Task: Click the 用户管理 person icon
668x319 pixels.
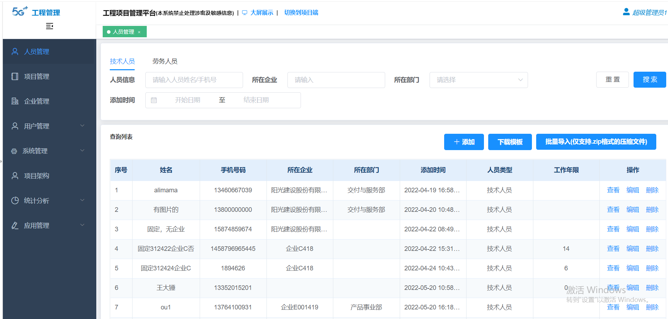Action: point(15,126)
